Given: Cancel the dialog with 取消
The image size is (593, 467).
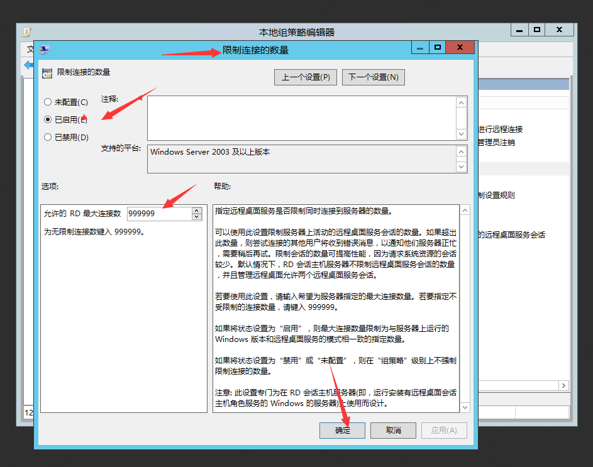Looking at the screenshot, I should coord(393,431).
